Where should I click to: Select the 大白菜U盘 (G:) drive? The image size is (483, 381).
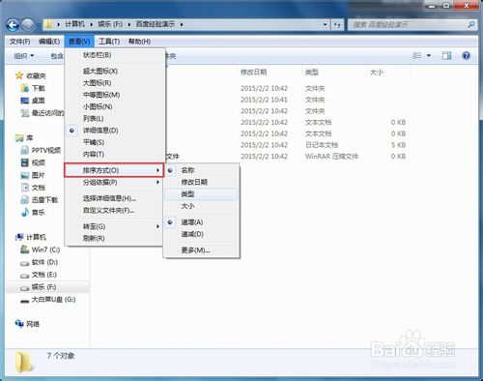point(48,300)
